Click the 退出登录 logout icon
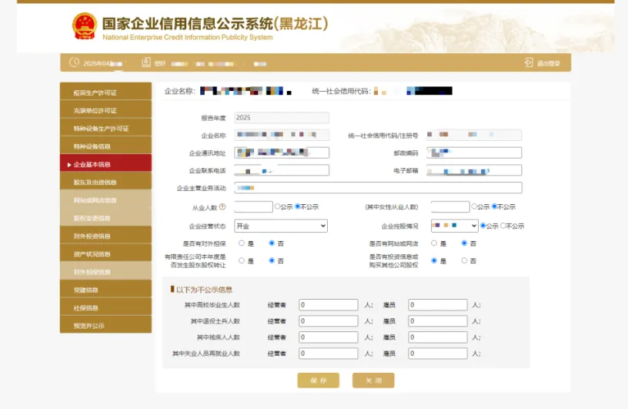The image size is (628, 409). click(529, 62)
